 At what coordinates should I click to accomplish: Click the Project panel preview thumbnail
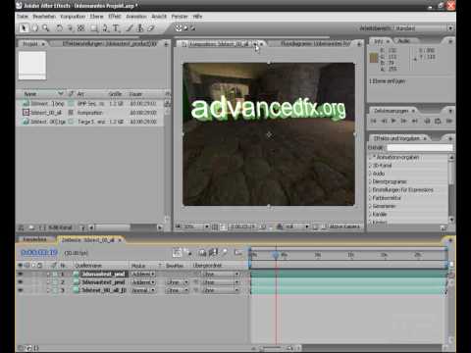[32, 65]
